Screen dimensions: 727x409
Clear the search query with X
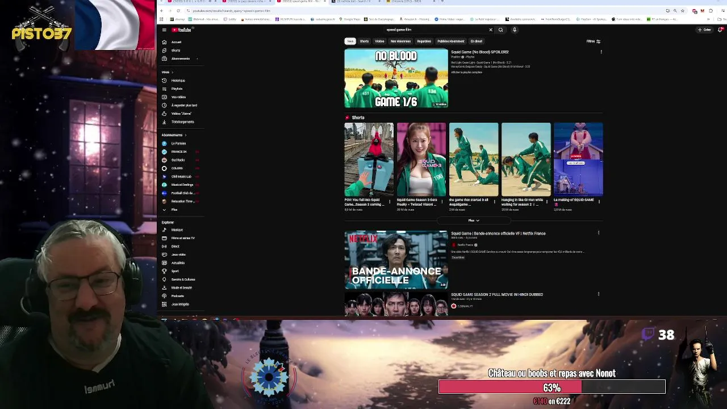tap(491, 30)
